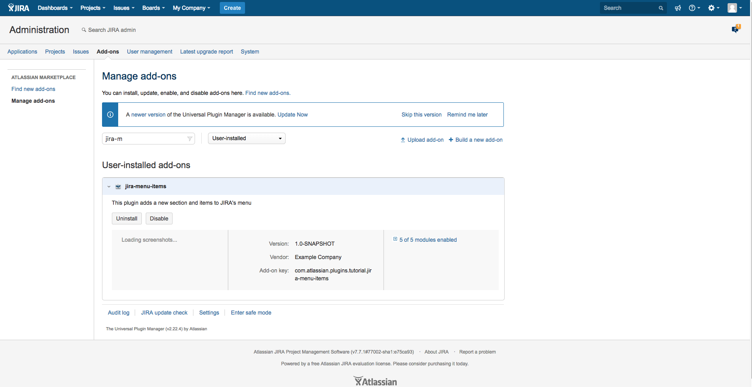Screen dimensions: 752x387
Task: Click the Upload add-on link
Action: click(422, 140)
